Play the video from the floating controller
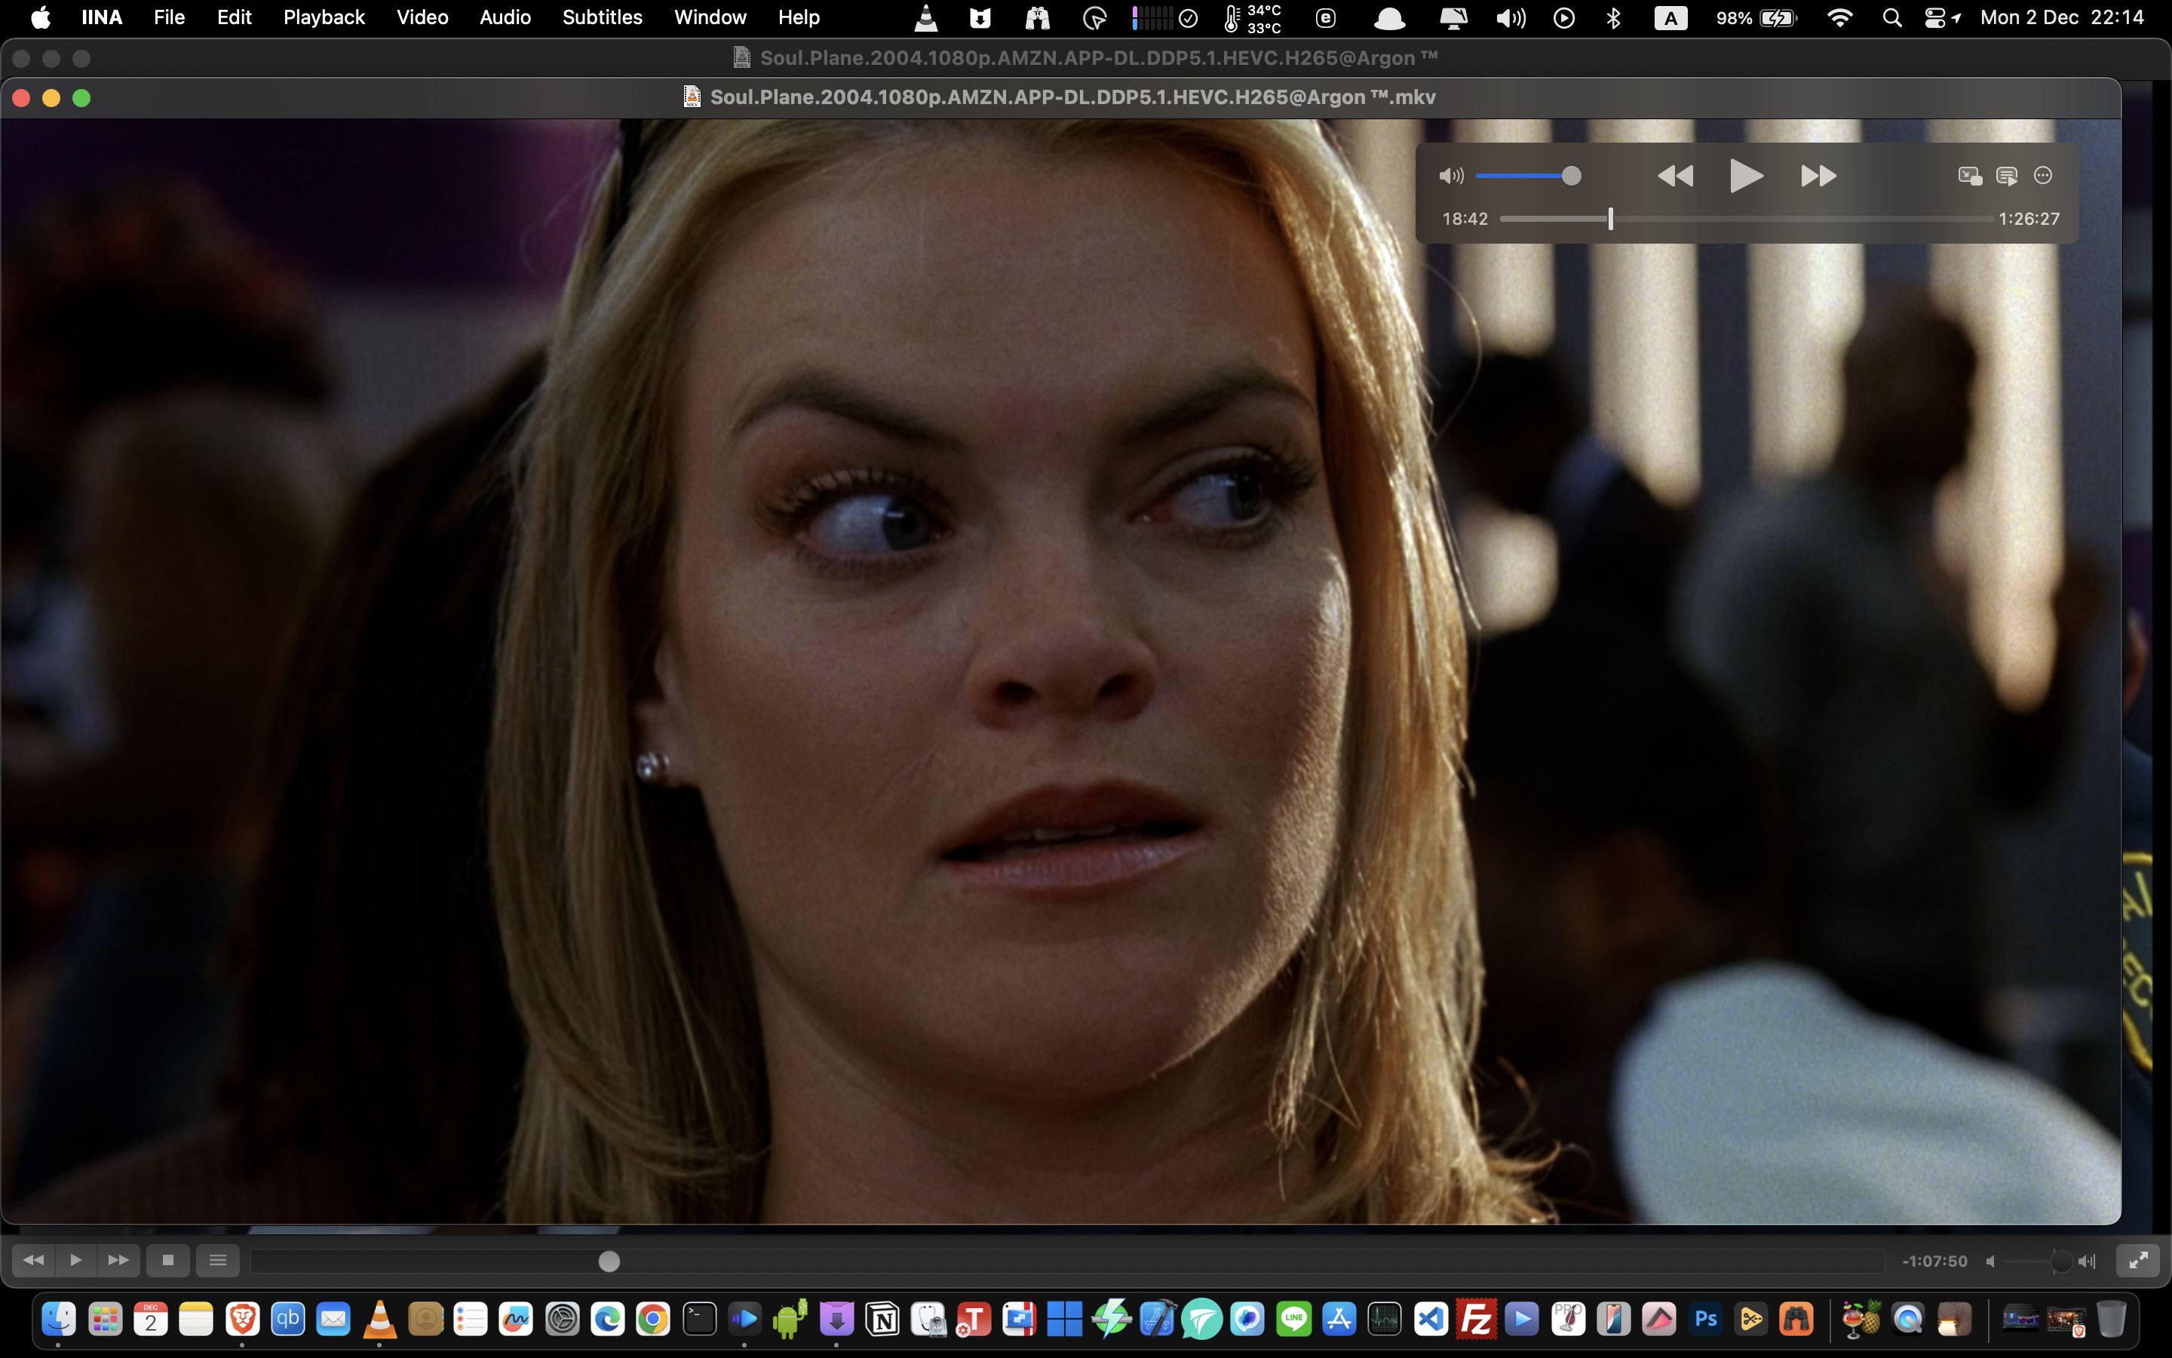 tap(1746, 175)
